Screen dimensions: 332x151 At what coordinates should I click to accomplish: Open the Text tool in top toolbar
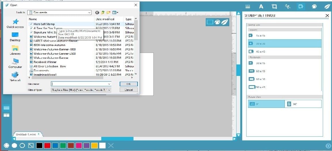click(x=261, y=7)
